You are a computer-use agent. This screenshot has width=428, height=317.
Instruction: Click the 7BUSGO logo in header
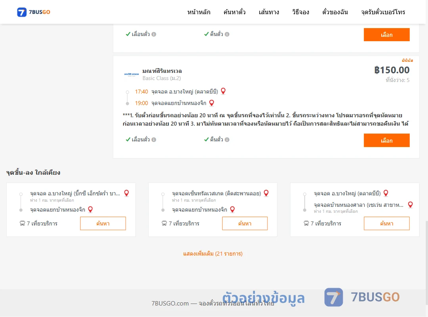coord(34,12)
